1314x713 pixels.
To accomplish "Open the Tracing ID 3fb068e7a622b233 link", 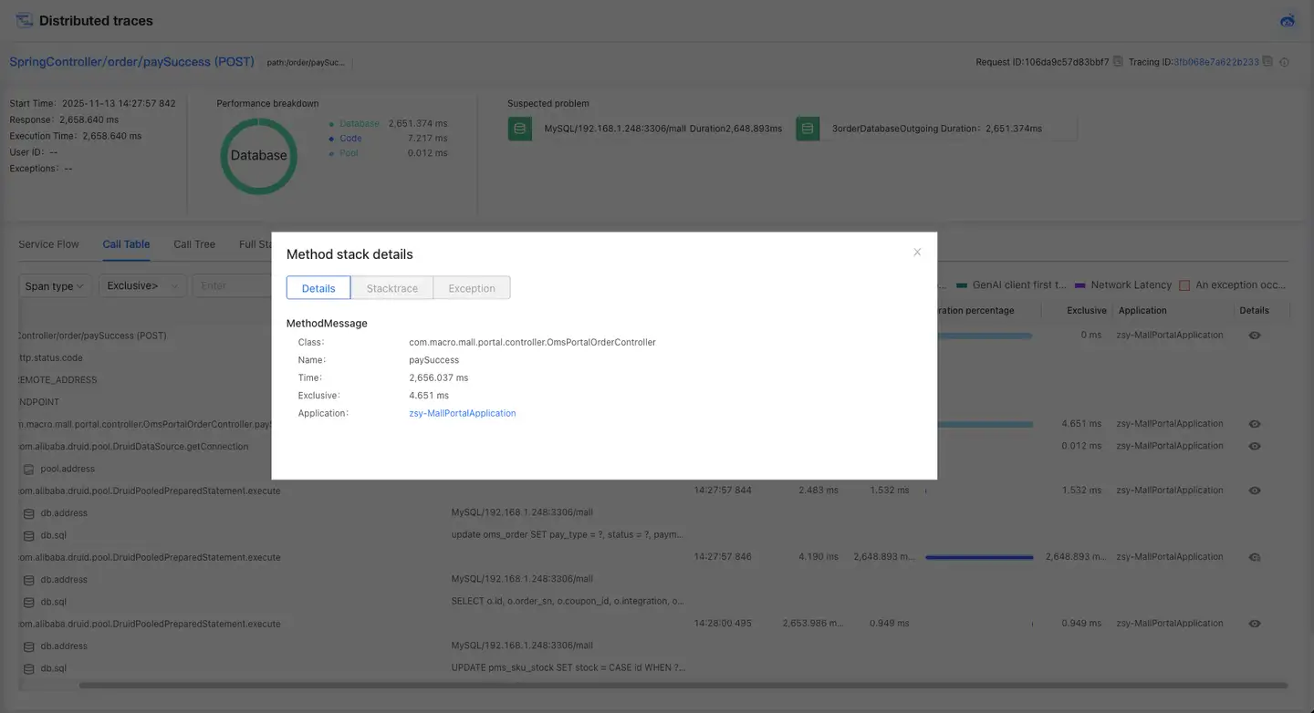I will pos(1216,62).
